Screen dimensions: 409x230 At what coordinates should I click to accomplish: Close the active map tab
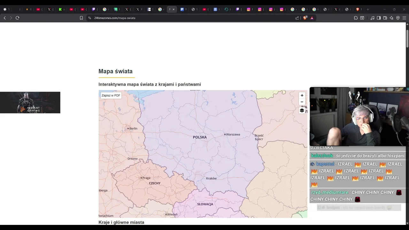(174, 9)
